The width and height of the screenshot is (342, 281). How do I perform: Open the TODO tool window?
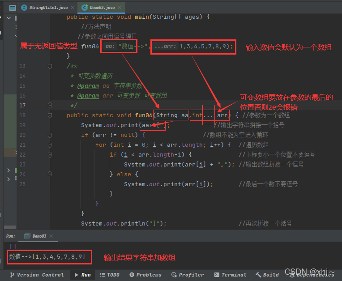(110, 275)
